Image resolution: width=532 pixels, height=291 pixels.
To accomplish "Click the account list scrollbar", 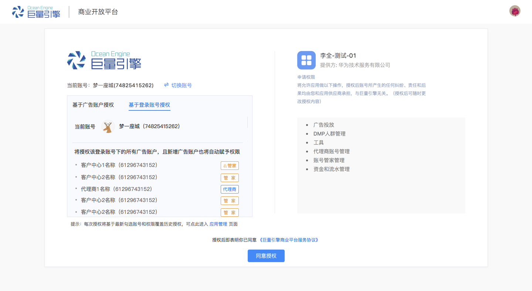I will (247, 122).
